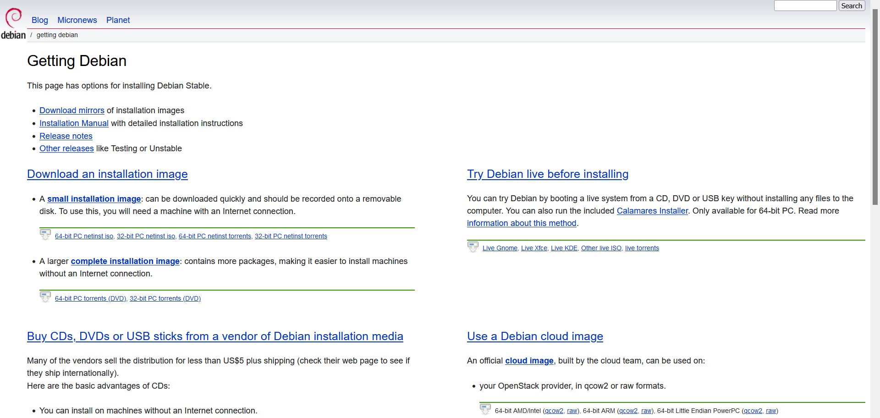View the Release notes link
The image size is (880, 418).
[x=66, y=136]
